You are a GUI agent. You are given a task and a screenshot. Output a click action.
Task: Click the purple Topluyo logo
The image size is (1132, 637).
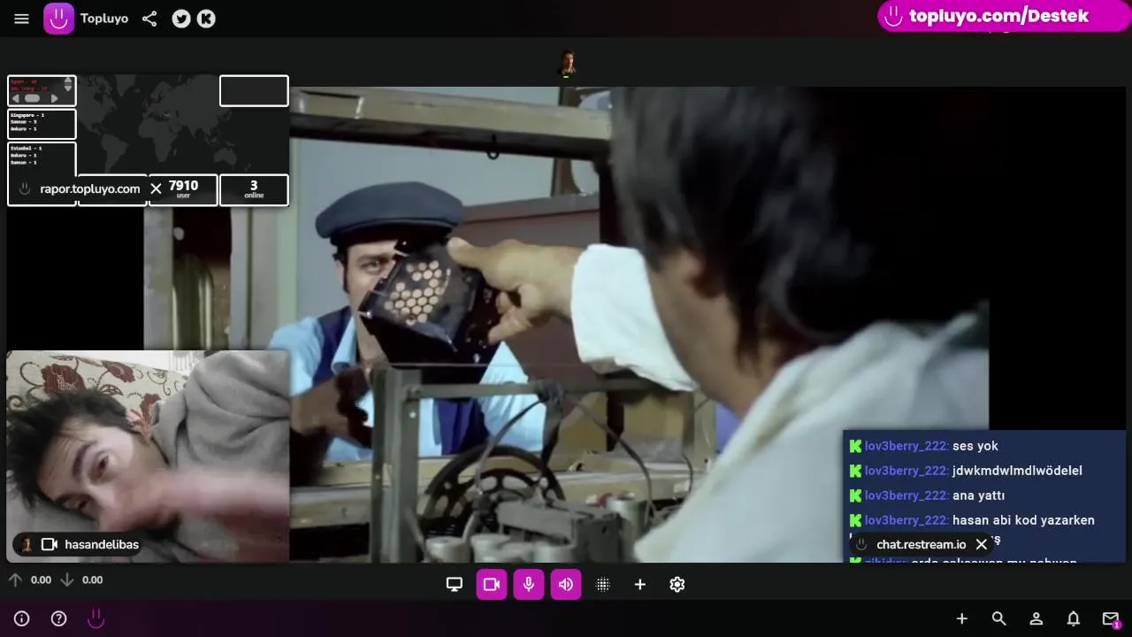(59, 19)
